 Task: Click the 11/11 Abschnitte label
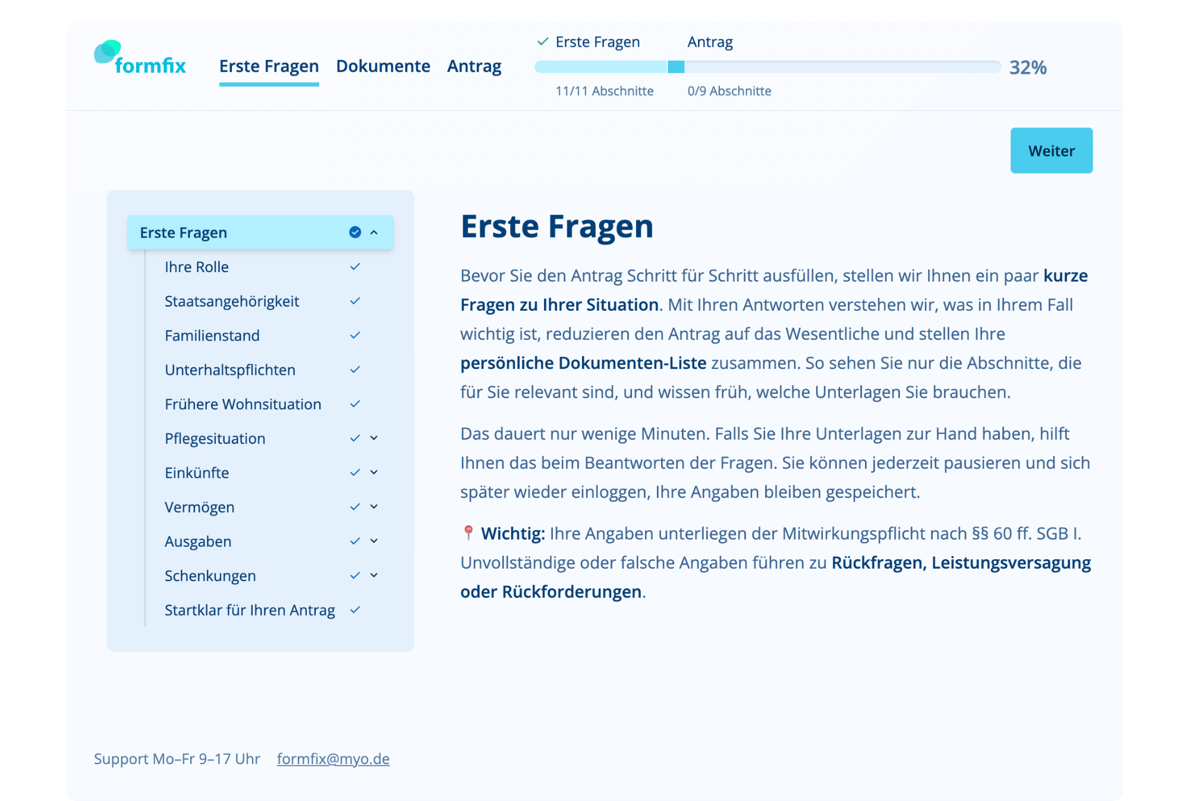[605, 91]
